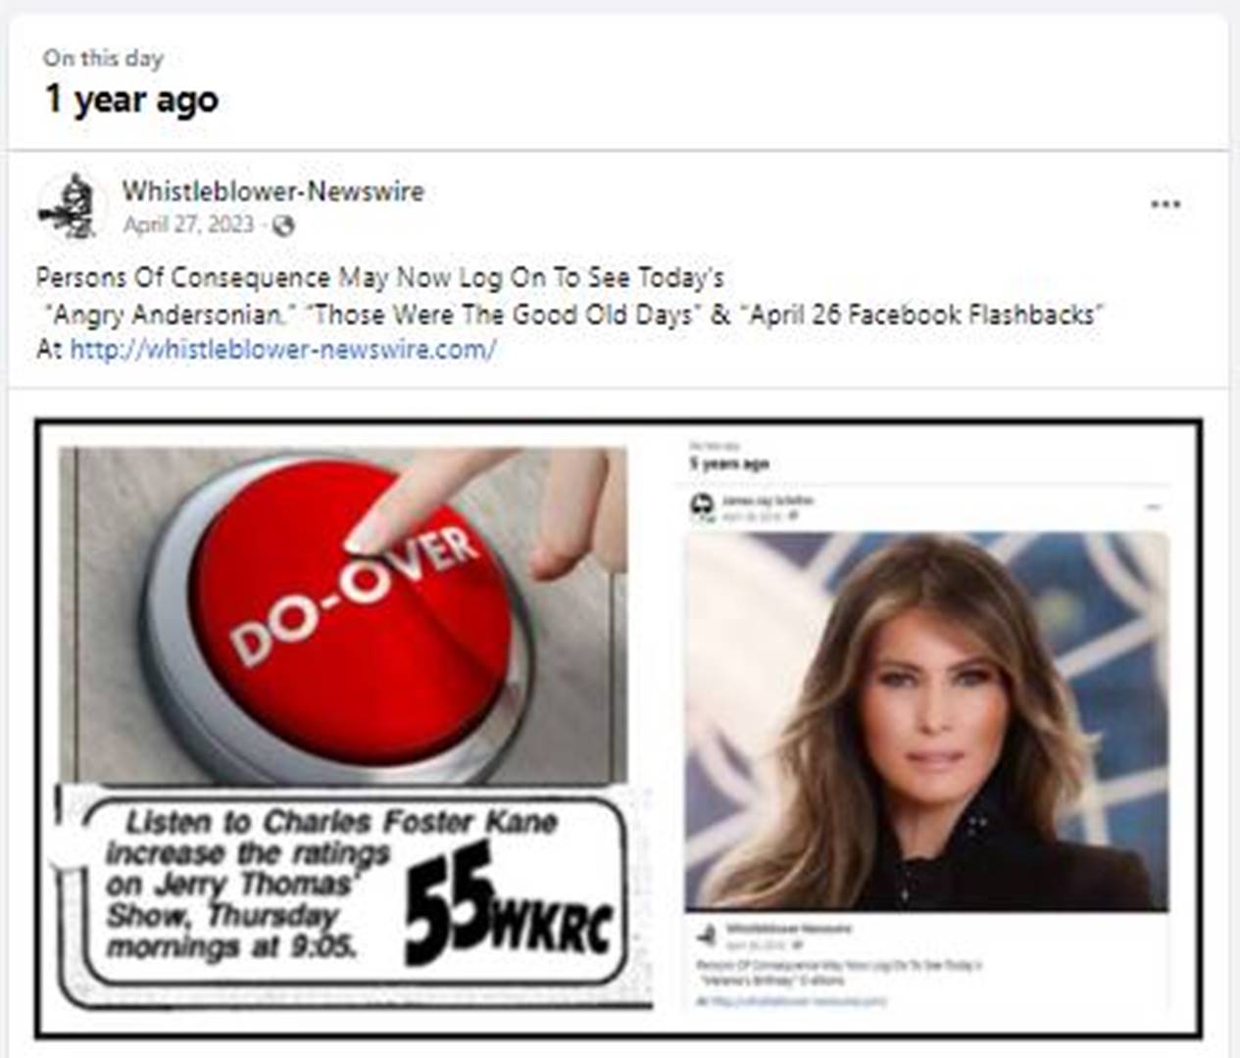Click the small avatar in the embedded post

click(702, 506)
